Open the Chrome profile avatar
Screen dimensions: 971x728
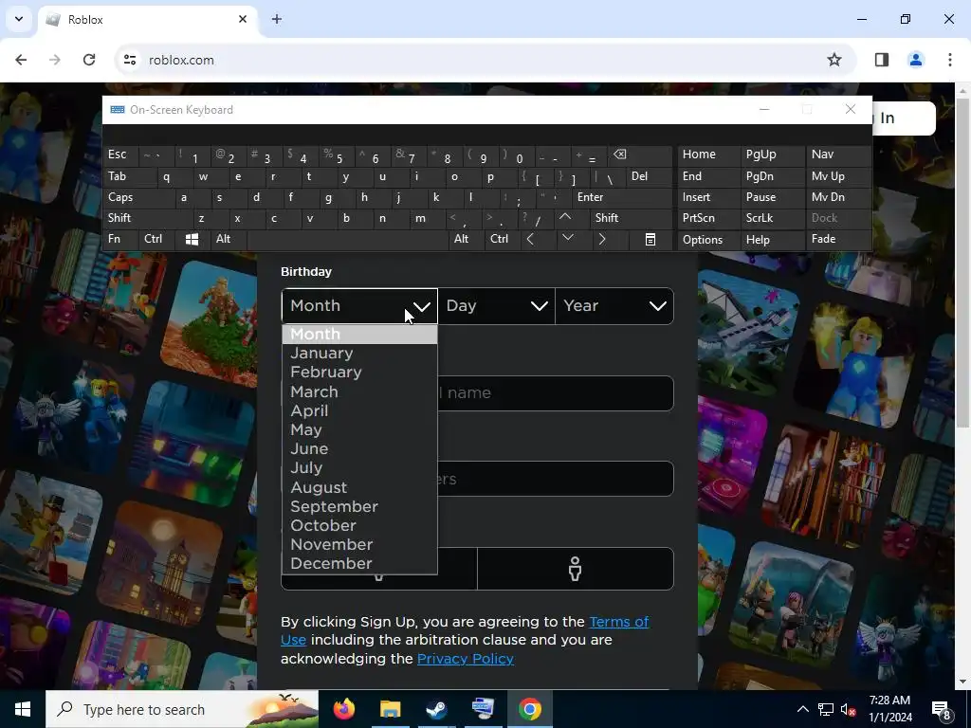point(915,60)
